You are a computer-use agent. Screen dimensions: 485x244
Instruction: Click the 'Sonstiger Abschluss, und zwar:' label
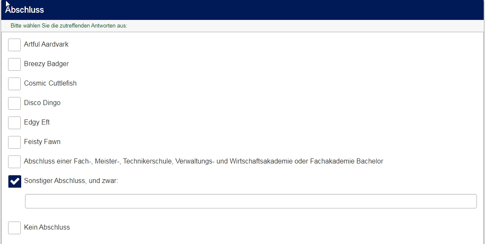click(71, 181)
